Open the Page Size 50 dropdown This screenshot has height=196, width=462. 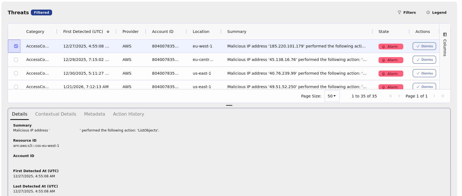point(332,96)
